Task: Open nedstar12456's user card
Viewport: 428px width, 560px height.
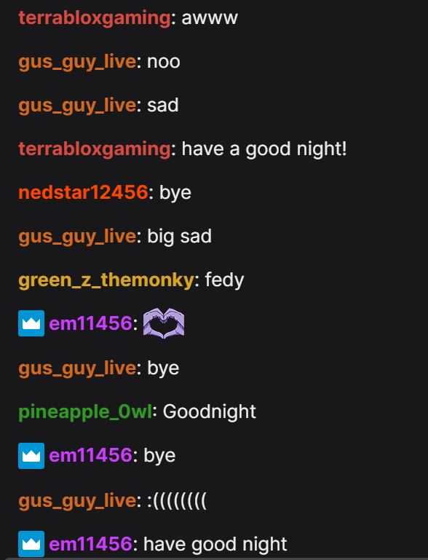Action: click(83, 192)
